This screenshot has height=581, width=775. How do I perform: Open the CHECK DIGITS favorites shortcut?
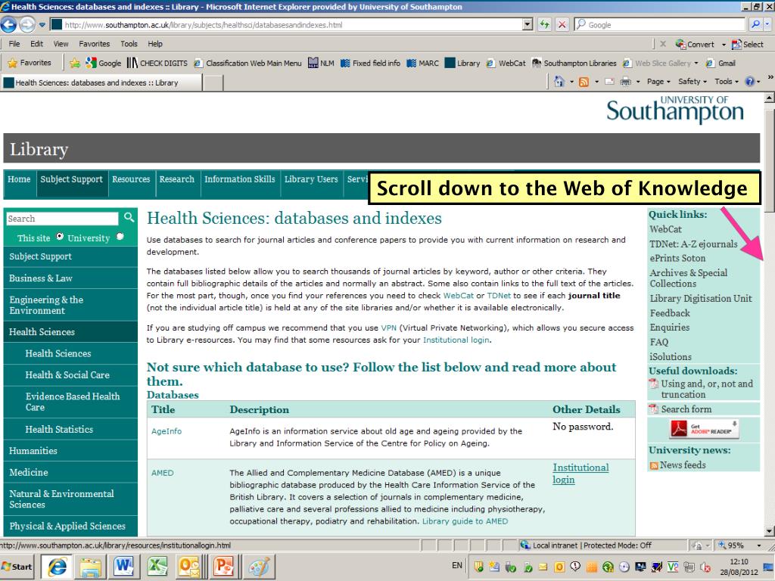pyautogui.click(x=157, y=63)
